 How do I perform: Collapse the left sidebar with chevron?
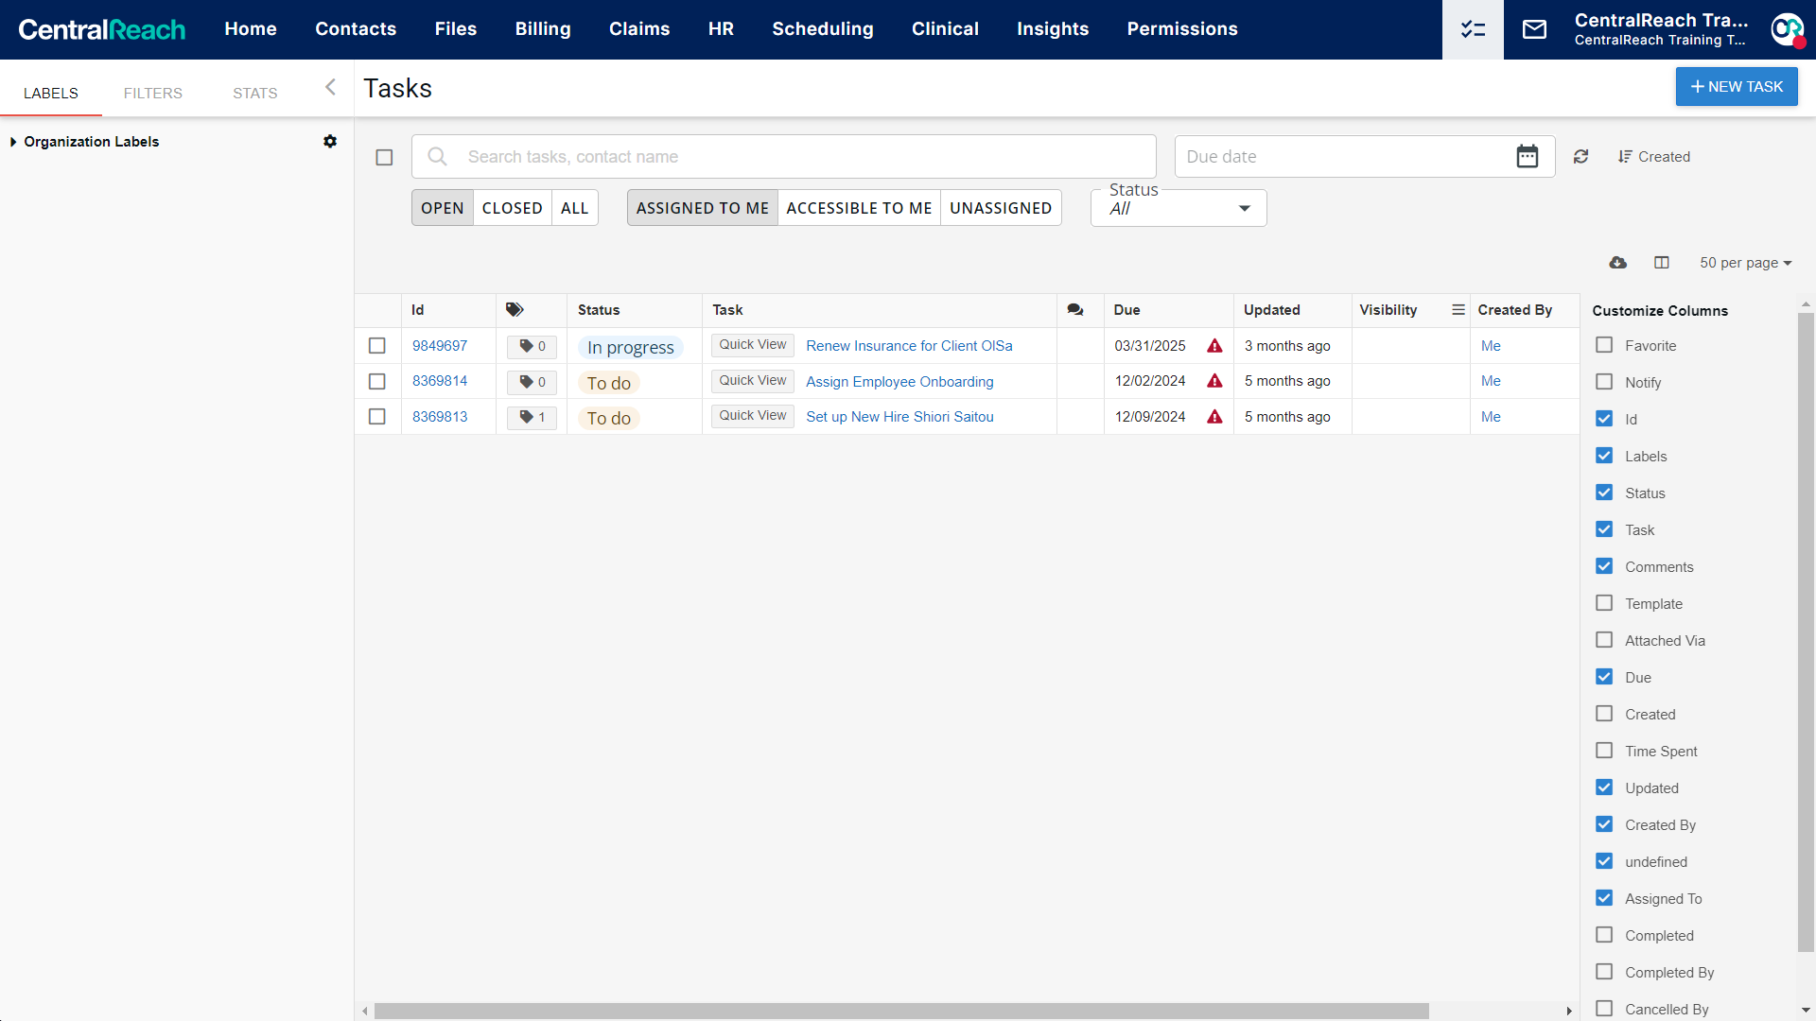point(330,87)
